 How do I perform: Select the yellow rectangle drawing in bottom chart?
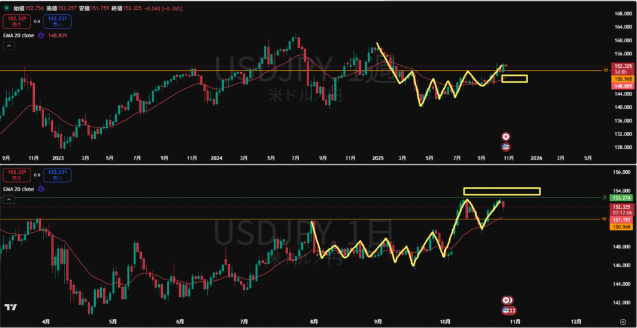click(x=501, y=191)
